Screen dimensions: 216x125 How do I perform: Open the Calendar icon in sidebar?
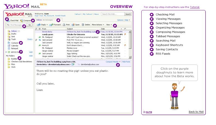(9, 46)
